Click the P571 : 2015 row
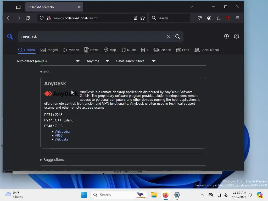The image size is (268, 201). point(53,115)
